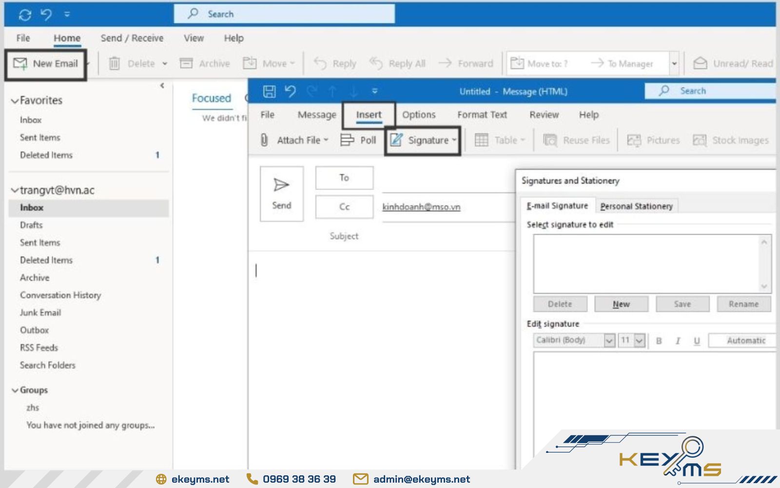Click the Rename signature button
This screenshot has width=780, height=488.
pyautogui.click(x=743, y=304)
